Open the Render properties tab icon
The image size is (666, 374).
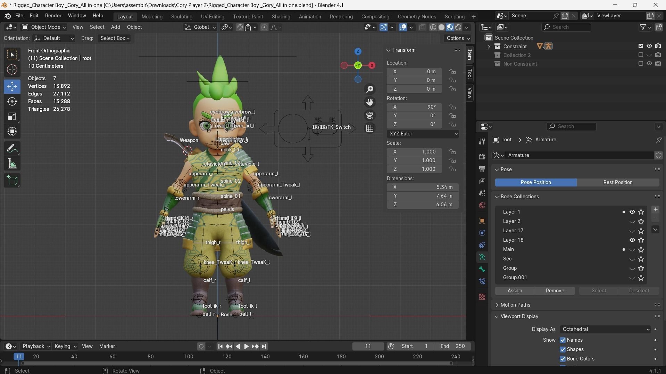point(482,157)
